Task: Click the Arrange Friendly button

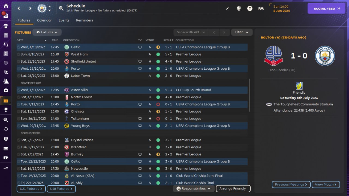Action: [233, 188]
